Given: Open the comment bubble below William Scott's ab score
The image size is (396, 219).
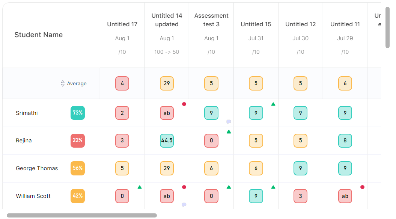Looking at the screenshot, I should click(x=184, y=204).
